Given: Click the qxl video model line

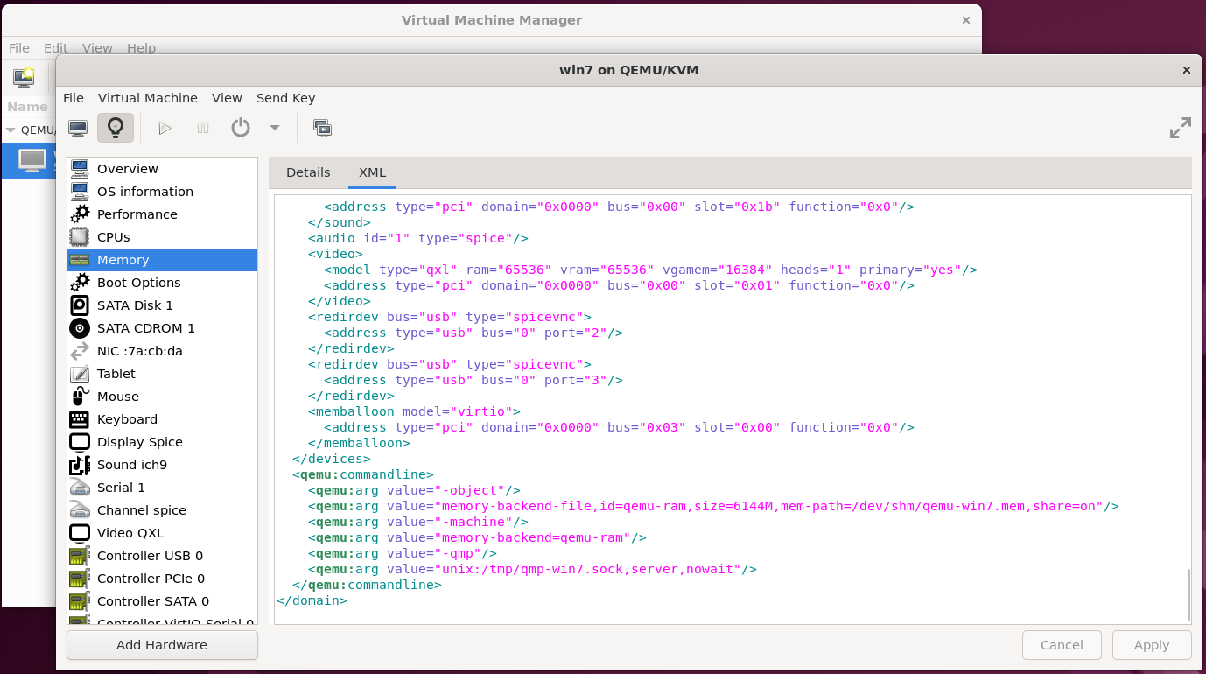Looking at the screenshot, I should click(650, 270).
